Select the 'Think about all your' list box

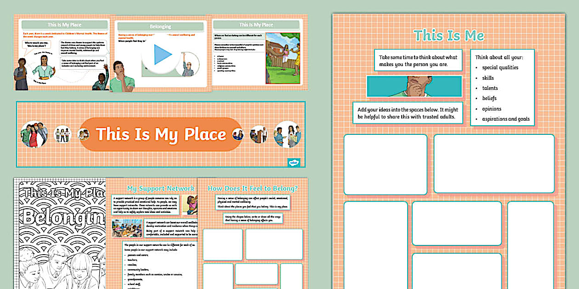pos(503,87)
